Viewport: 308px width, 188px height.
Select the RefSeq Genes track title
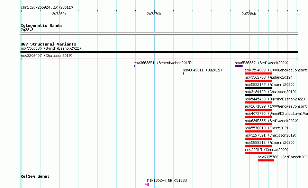(x=35, y=176)
